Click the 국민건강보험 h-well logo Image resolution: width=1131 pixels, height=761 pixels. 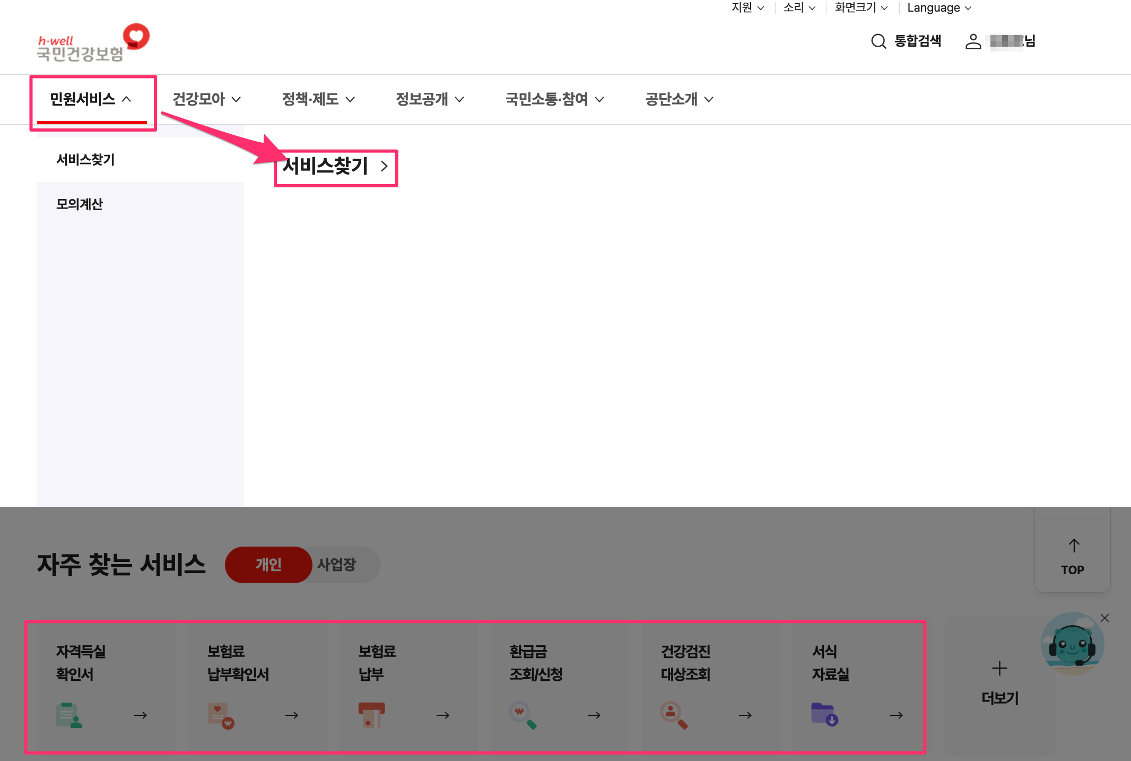point(93,43)
